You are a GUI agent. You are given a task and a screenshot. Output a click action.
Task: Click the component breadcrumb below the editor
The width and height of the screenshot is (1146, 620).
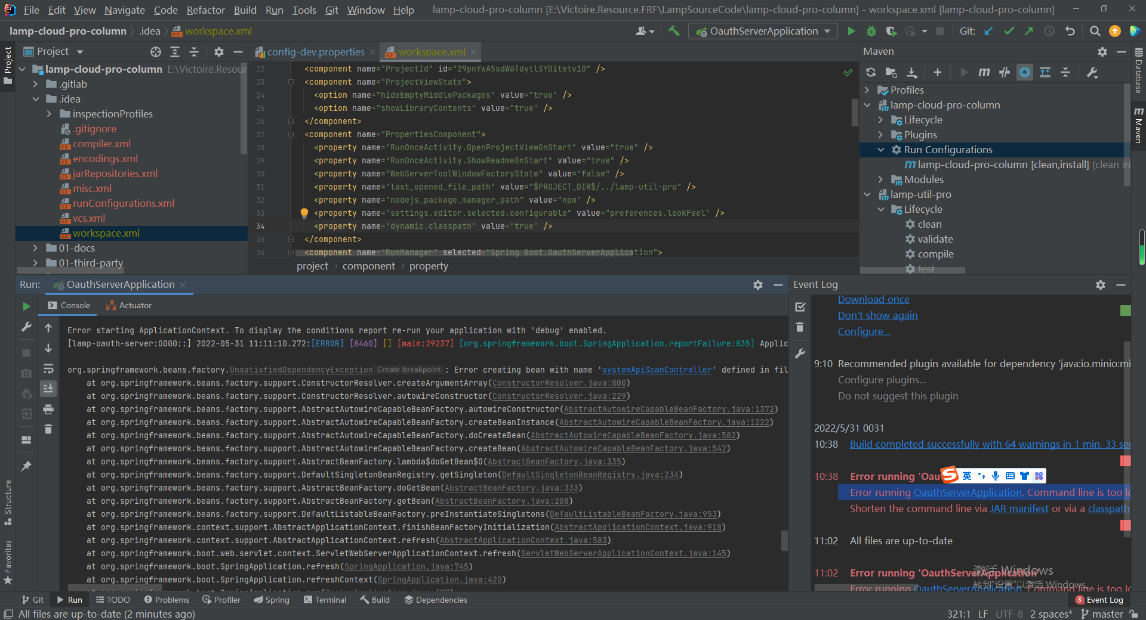pos(368,266)
